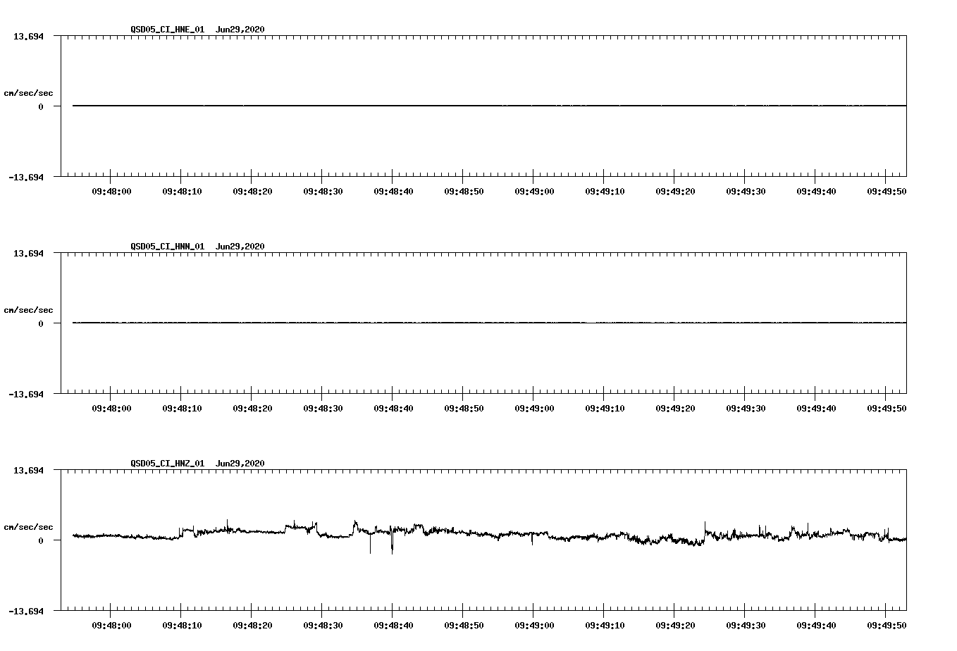Click the QSD05_CI_HNE_01 plot title
The height and width of the screenshot is (651, 957).
(x=167, y=30)
